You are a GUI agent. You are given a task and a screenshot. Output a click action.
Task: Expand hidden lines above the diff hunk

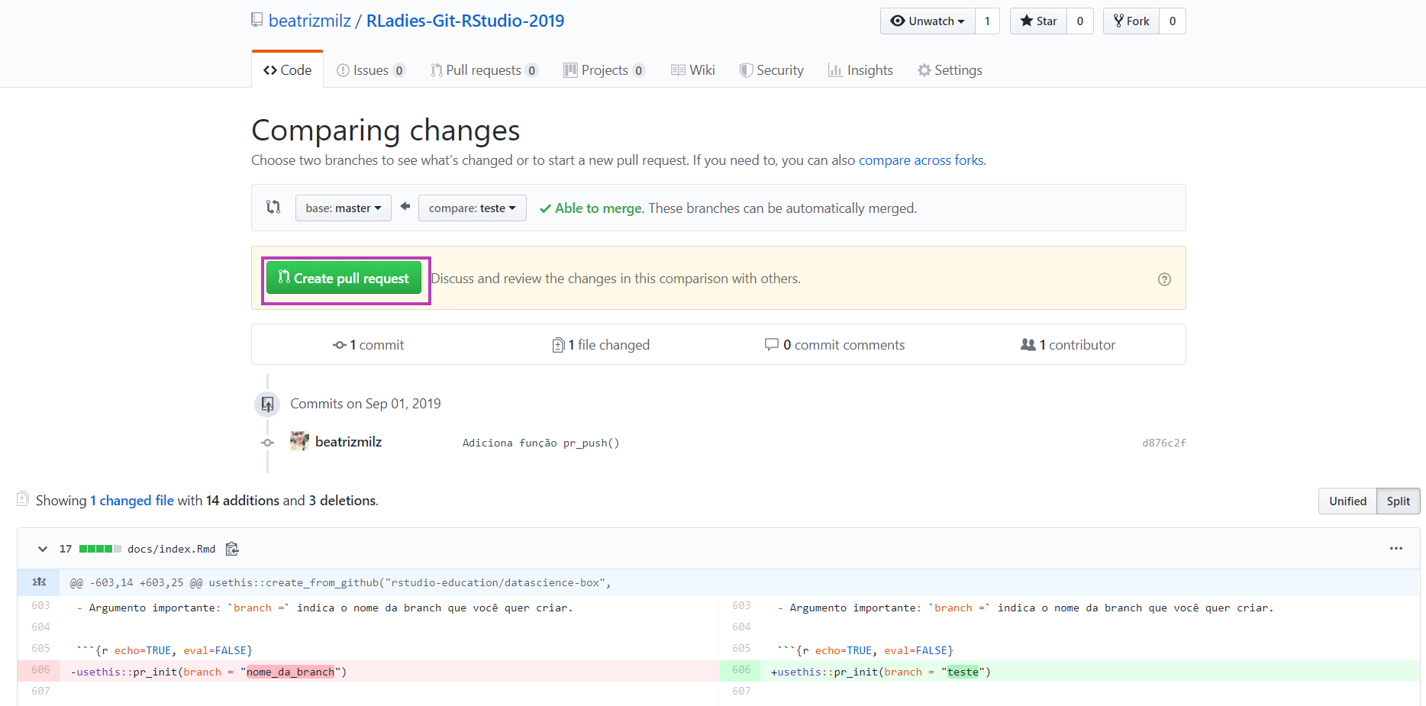click(x=39, y=582)
